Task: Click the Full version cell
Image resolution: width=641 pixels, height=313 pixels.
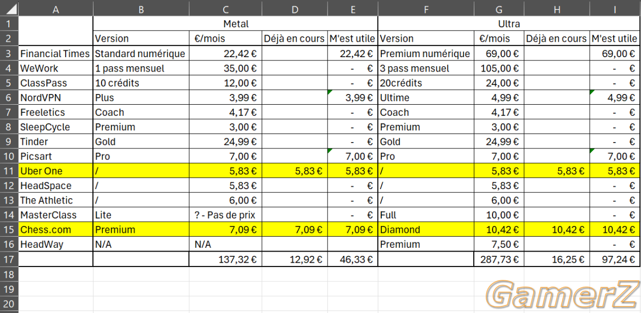Action: click(x=426, y=215)
